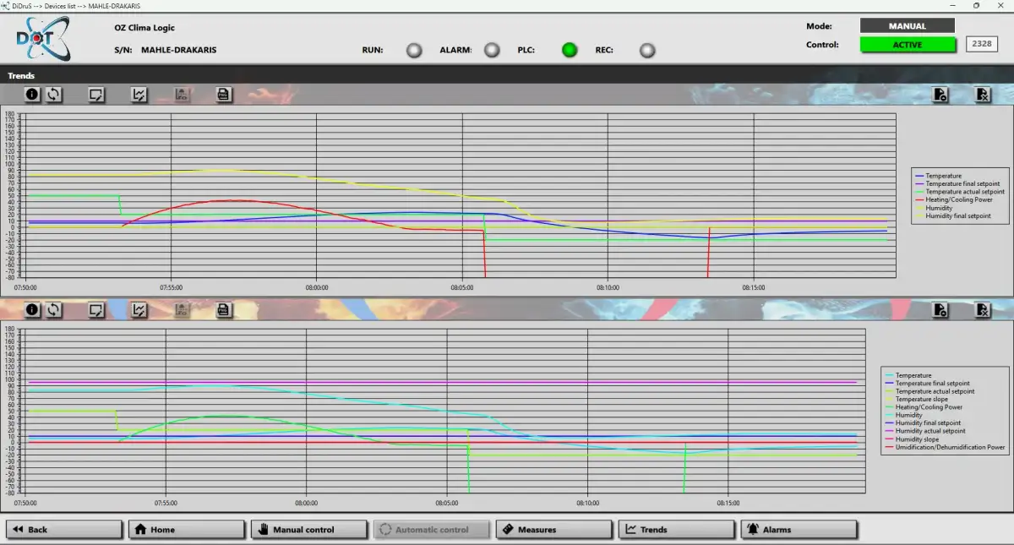
Task: Click the green PLC status indicator
Action: click(570, 51)
